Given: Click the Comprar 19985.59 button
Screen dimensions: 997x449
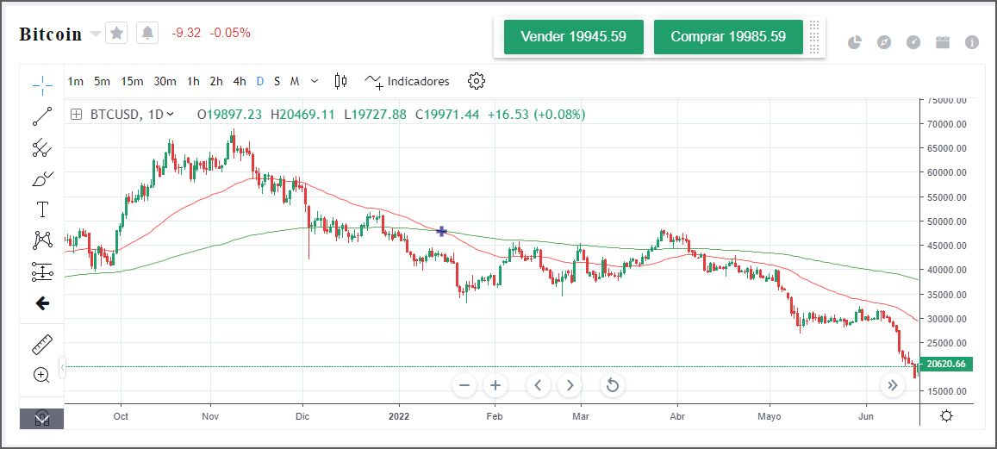Looking at the screenshot, I should coord(728,37).
